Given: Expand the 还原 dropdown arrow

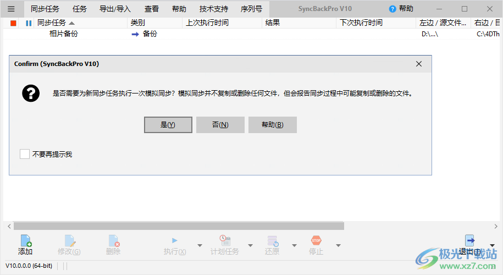Looking at the screenshot, I should tap(294, 245).
